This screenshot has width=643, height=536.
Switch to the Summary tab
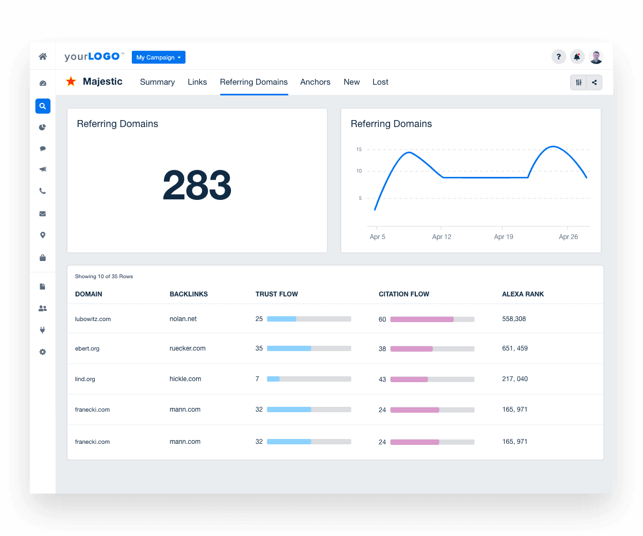click(157, 82)
